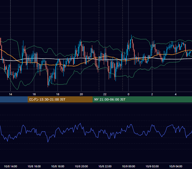Click the London session band labeled ロンドン 15:30-21:00 JST

60,99
